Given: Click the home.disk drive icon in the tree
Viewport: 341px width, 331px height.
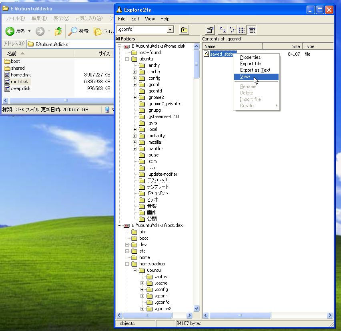Looking at the screenshot, I should click(x=127, y=46).
